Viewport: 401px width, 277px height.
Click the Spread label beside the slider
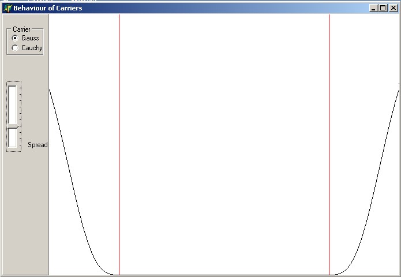tap(38, 145)
